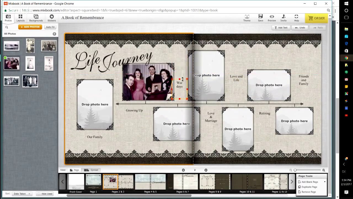The height and width of the screenshot is (199, 353).
Task: Undo the last edit
Action: (300, 28)
